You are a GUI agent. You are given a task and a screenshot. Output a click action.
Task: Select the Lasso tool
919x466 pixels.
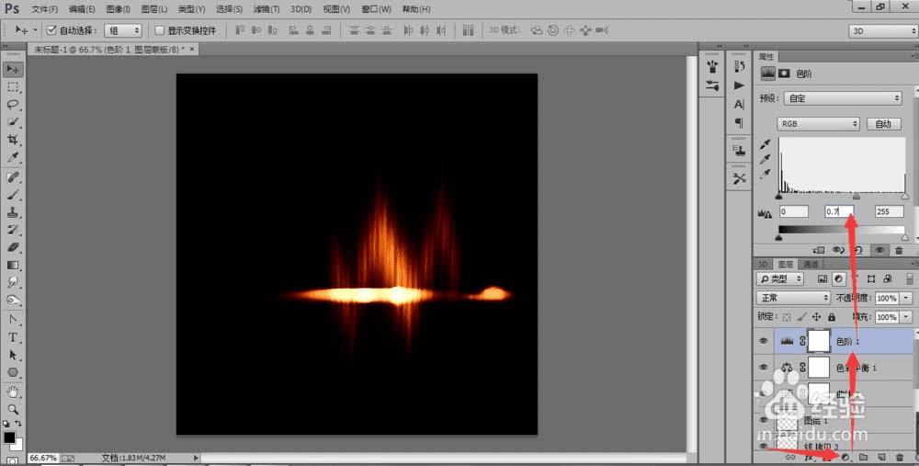(x=12, y=105)
